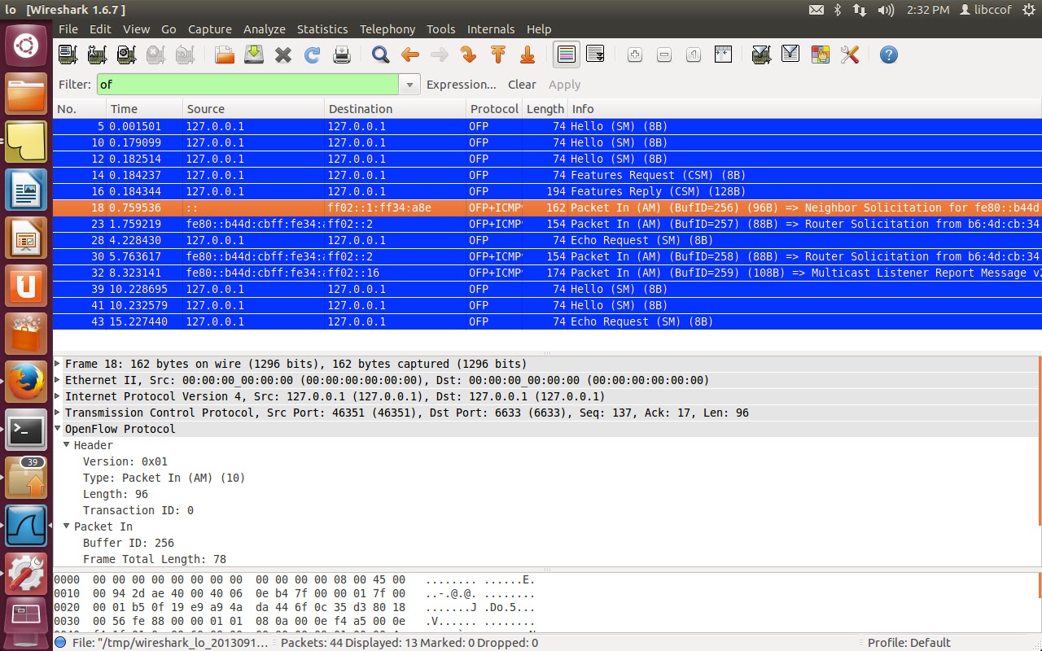Screen dimensions: 1042x651
Task: Select Type: Packet In (AM) (10) line
Action: click(164, 478)
